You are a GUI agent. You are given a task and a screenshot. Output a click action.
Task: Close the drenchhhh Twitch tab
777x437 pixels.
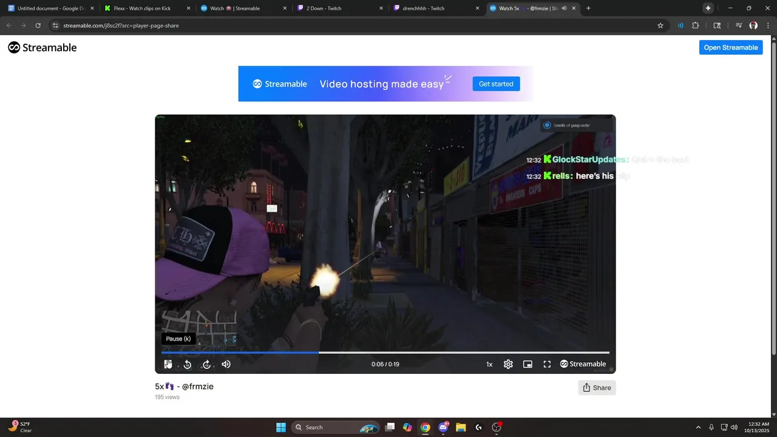pos(477,8)
